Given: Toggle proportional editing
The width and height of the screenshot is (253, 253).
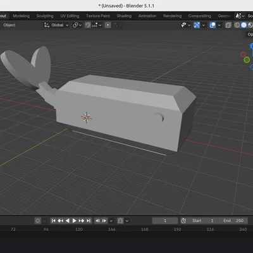Looking at the screenshot, I should 108,25.
